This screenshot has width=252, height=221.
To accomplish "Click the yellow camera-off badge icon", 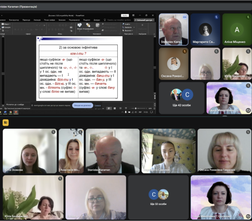I will [6, 123].
